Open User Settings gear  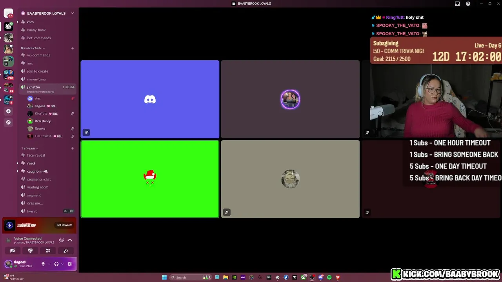(x=70, y=264)
